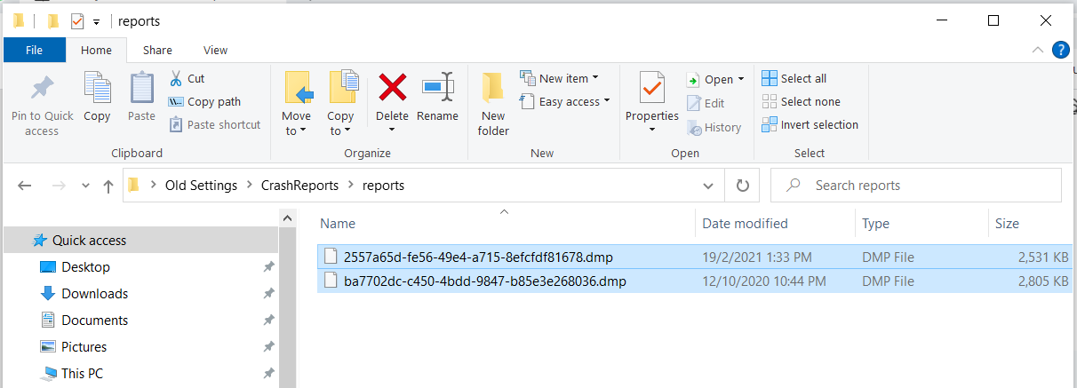Expand the Open button dropdown
1077x388 pixels.
741,79
